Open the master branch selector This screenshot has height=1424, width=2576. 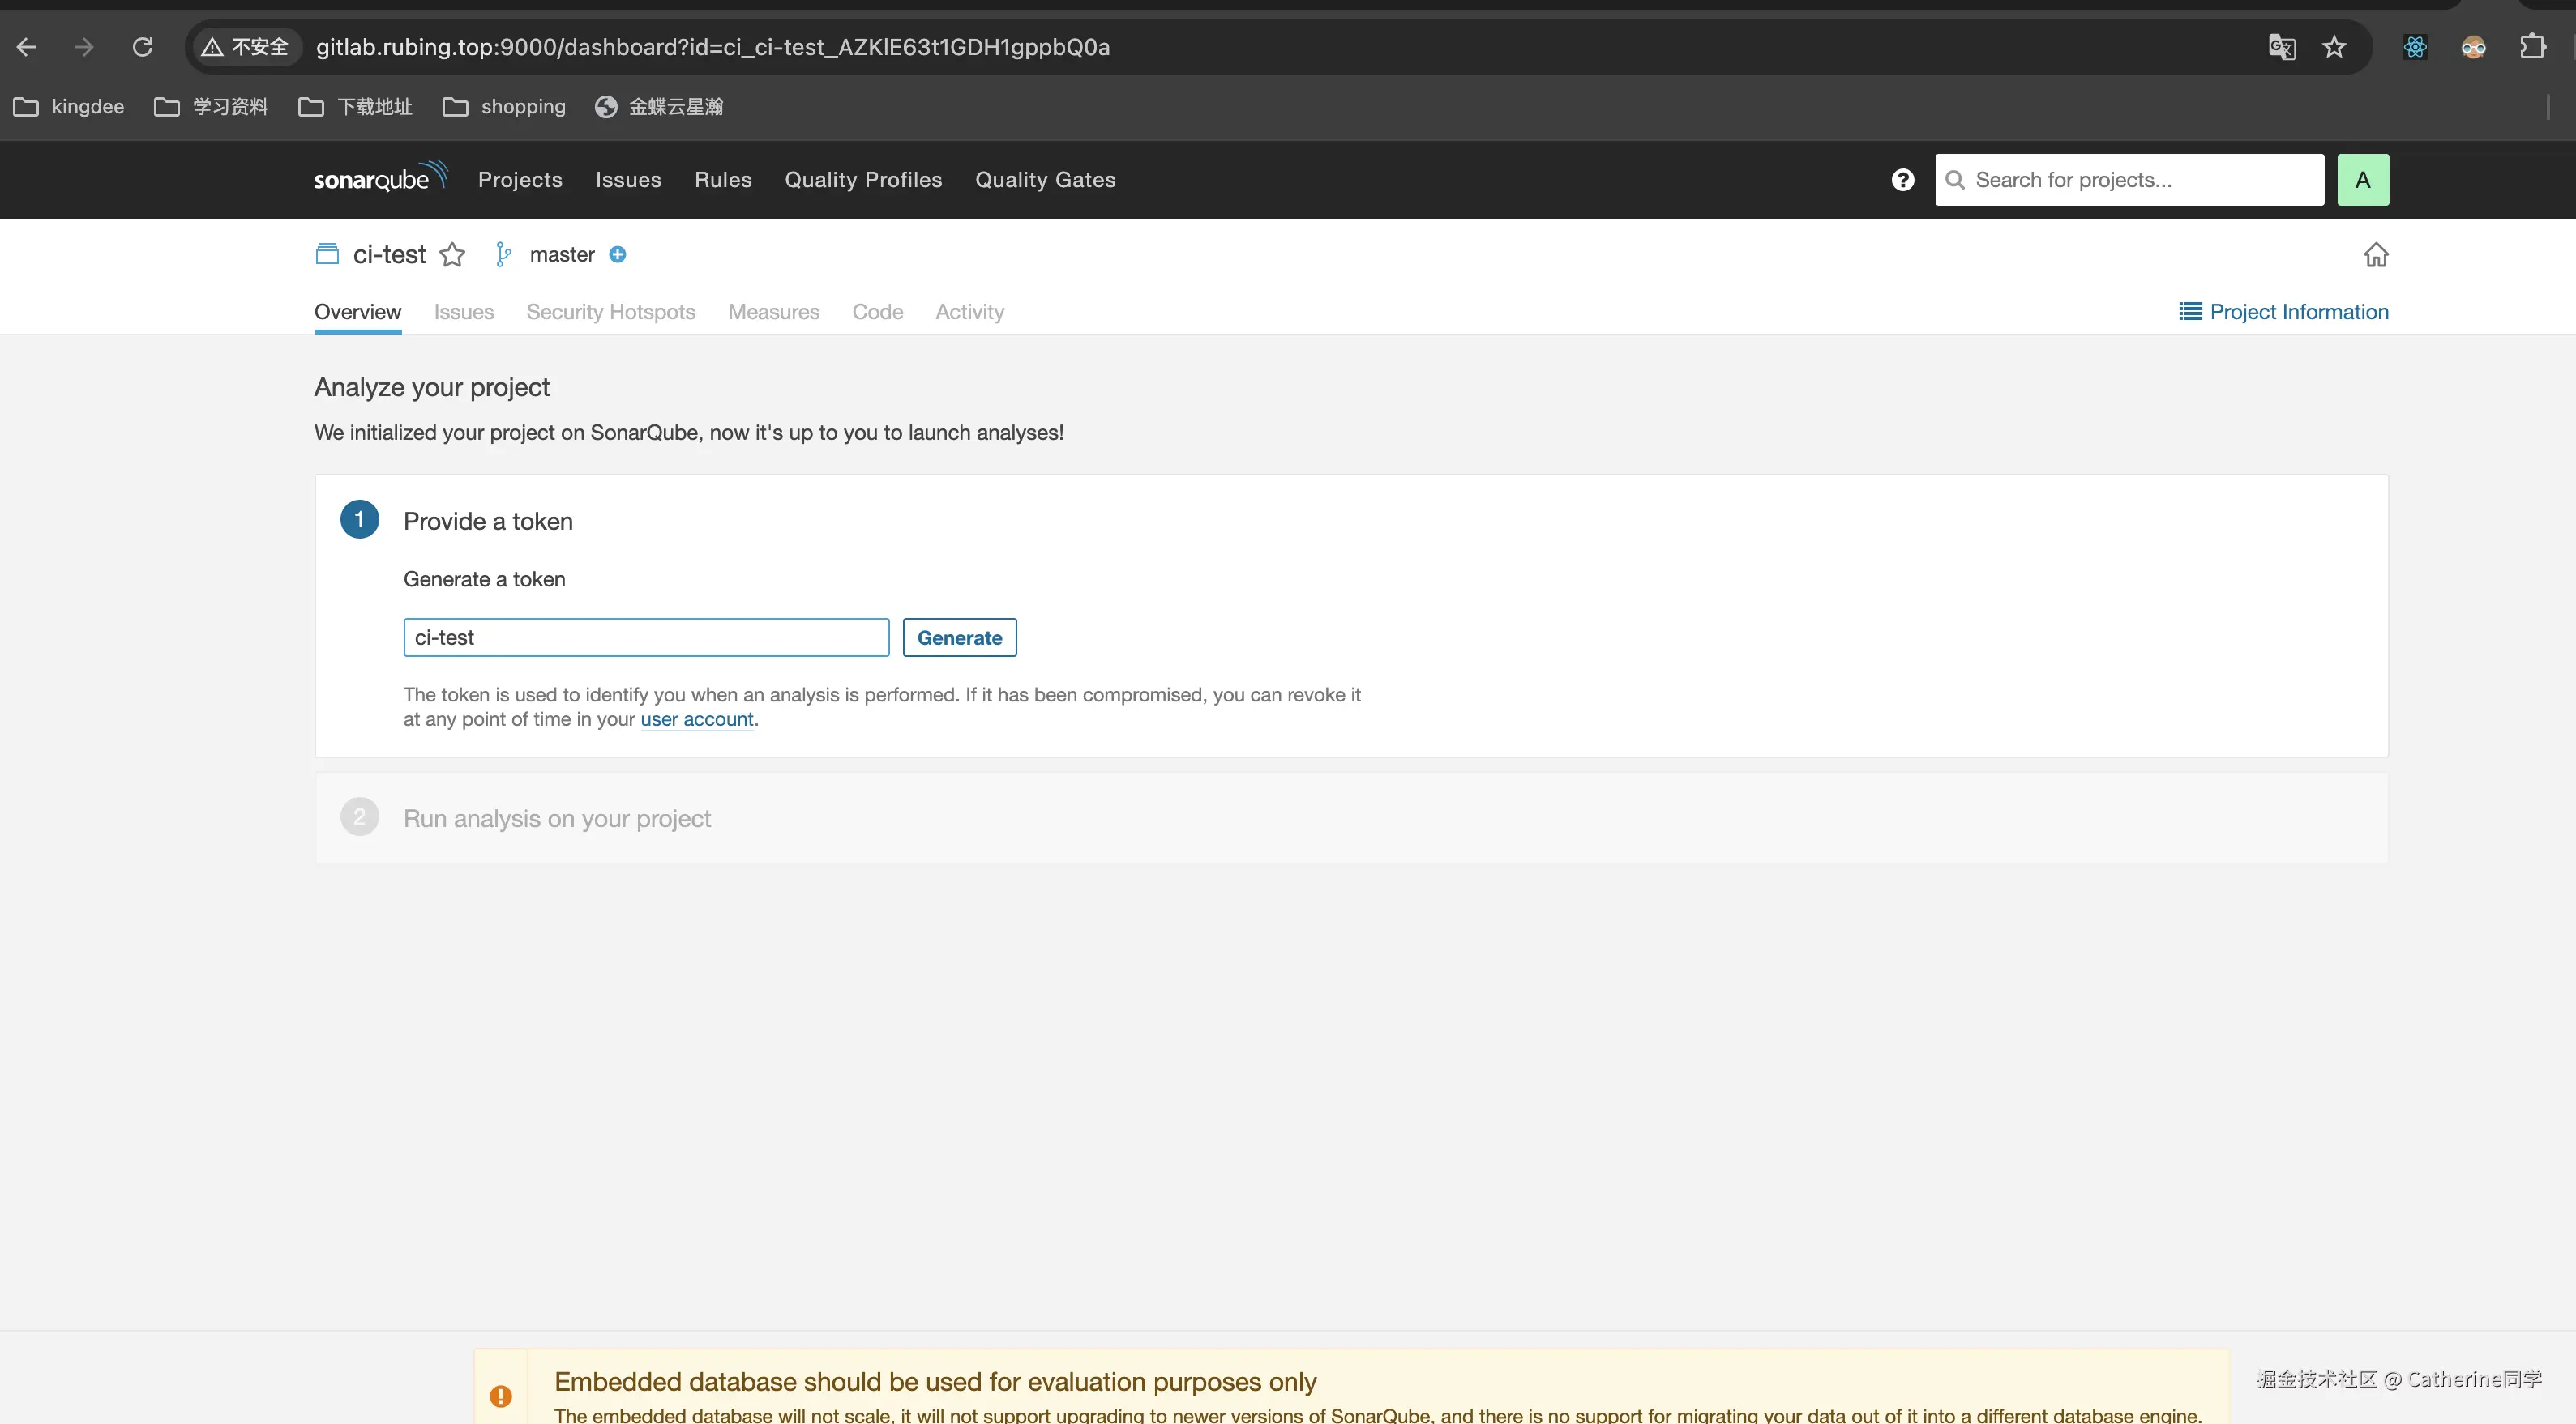(x=561, y=255)
